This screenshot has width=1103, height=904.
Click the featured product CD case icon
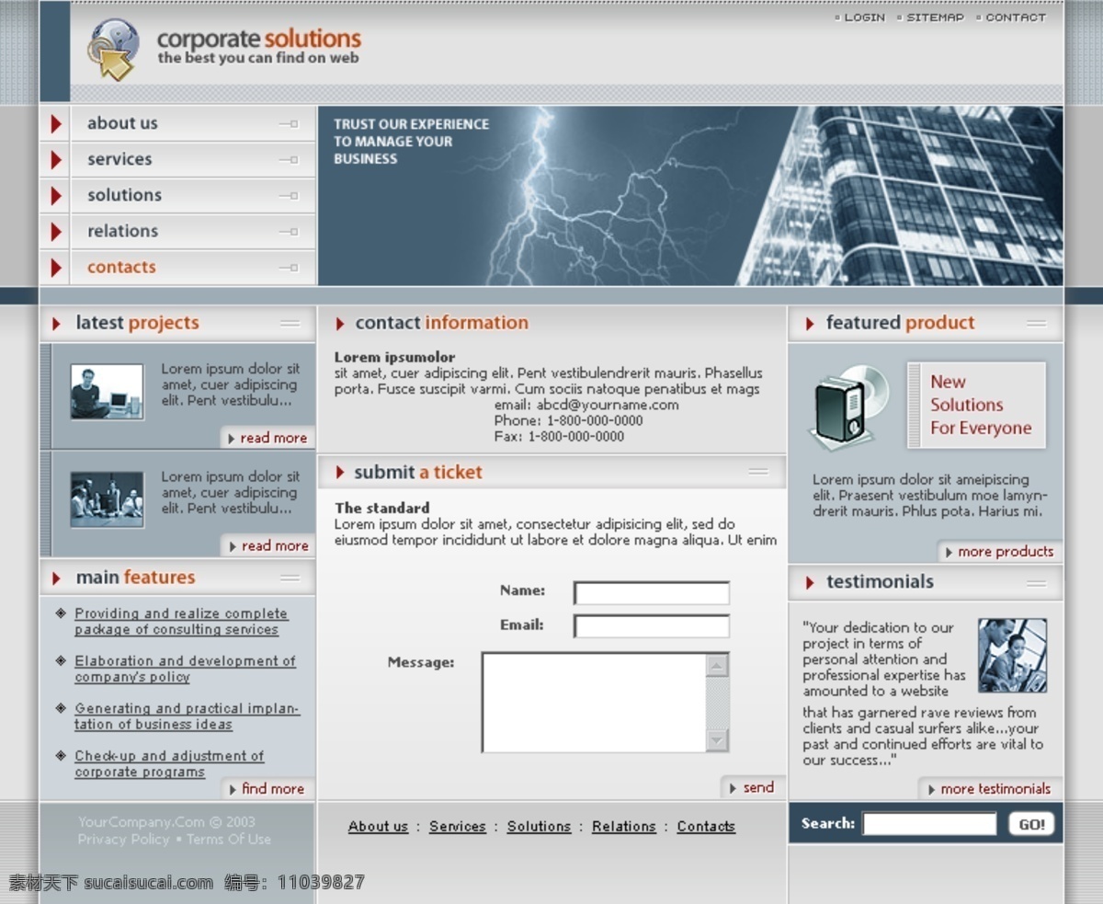coord(849,406)
